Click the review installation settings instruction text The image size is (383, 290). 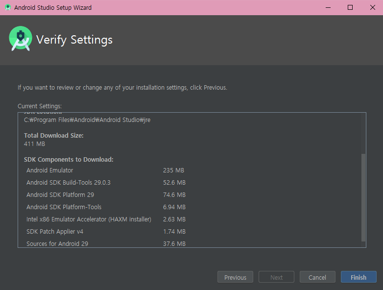[x=122, y=88]
